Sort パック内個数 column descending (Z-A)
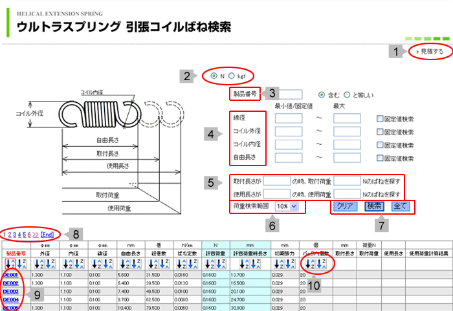Image resolution: width=453 pixels, height=311 pixels. pos(322,264)
